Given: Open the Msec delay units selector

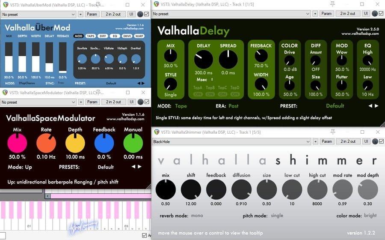Looking at the screenshot, I should [205, 79].
